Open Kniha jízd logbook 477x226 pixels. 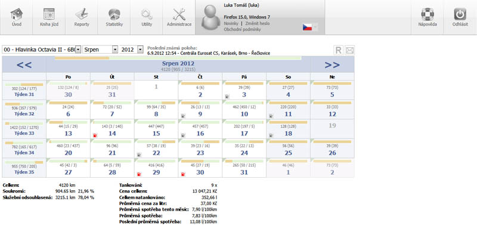coord(49,17)
